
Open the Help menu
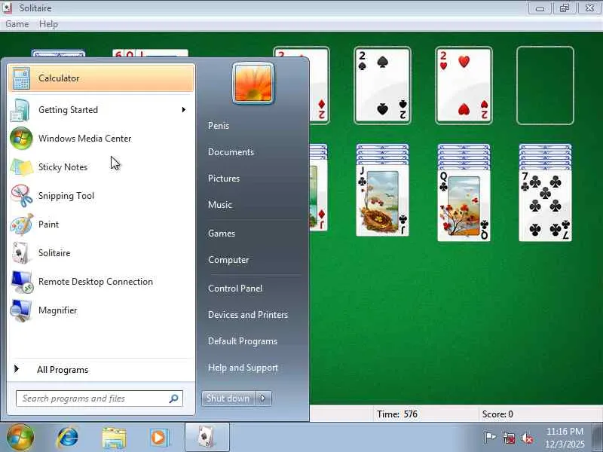48,24
